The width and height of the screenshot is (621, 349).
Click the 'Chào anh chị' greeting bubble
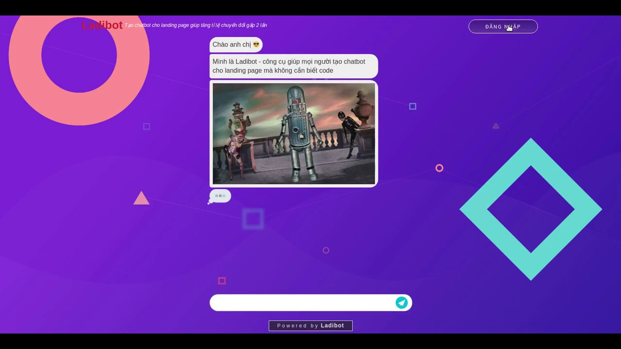(x=236, y=45)
